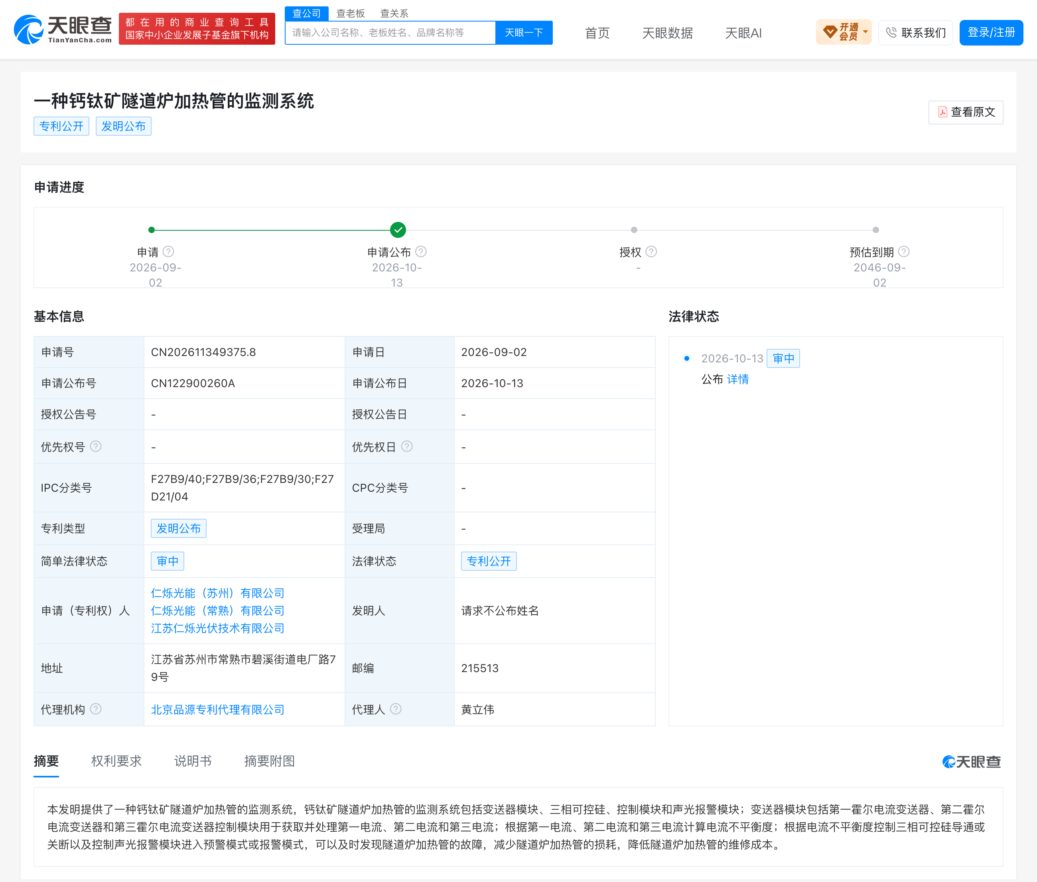Click application number CN202611349375.8

tap(203, 352)
